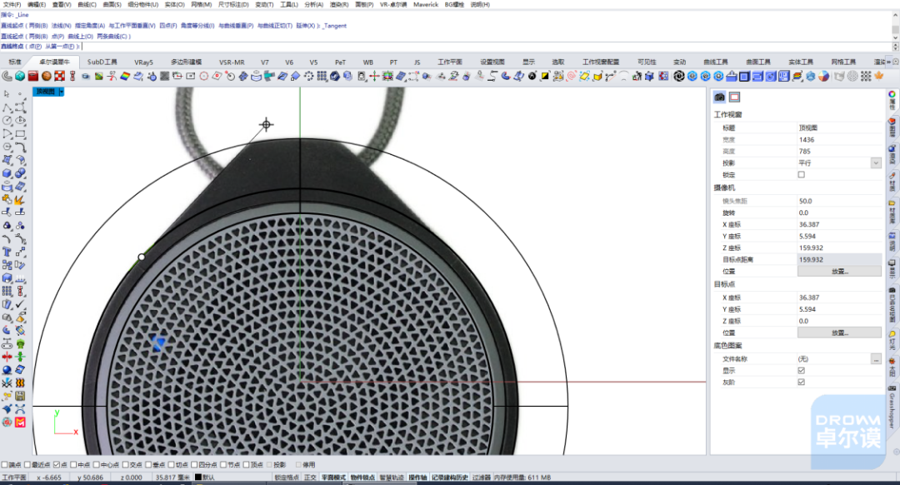Viewport: 900px width, 485px height.
Task: Toggle 操作轴 gumball in status bar
Action: [x=417, y=477]
